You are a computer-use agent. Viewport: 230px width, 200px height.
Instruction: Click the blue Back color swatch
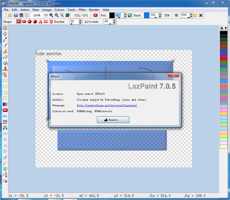[146, 15]
